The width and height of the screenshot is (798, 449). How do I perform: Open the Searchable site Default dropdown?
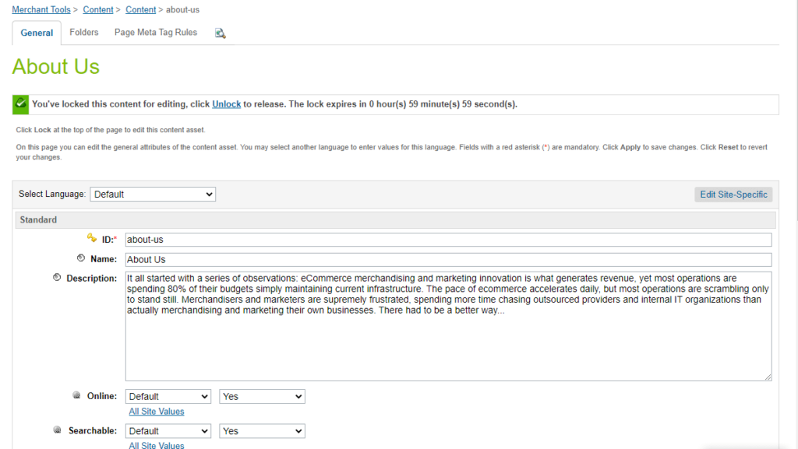tap(168, 431)
